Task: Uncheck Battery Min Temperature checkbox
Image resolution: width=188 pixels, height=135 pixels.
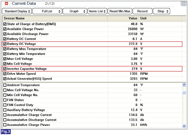Action: [x=5, y=54]
